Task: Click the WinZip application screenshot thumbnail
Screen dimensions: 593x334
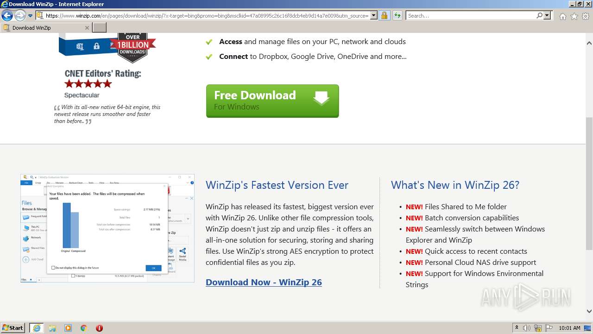Action: (107, 228)
